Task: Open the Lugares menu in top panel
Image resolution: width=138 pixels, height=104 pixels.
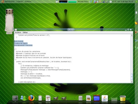Action: (20, 1)
